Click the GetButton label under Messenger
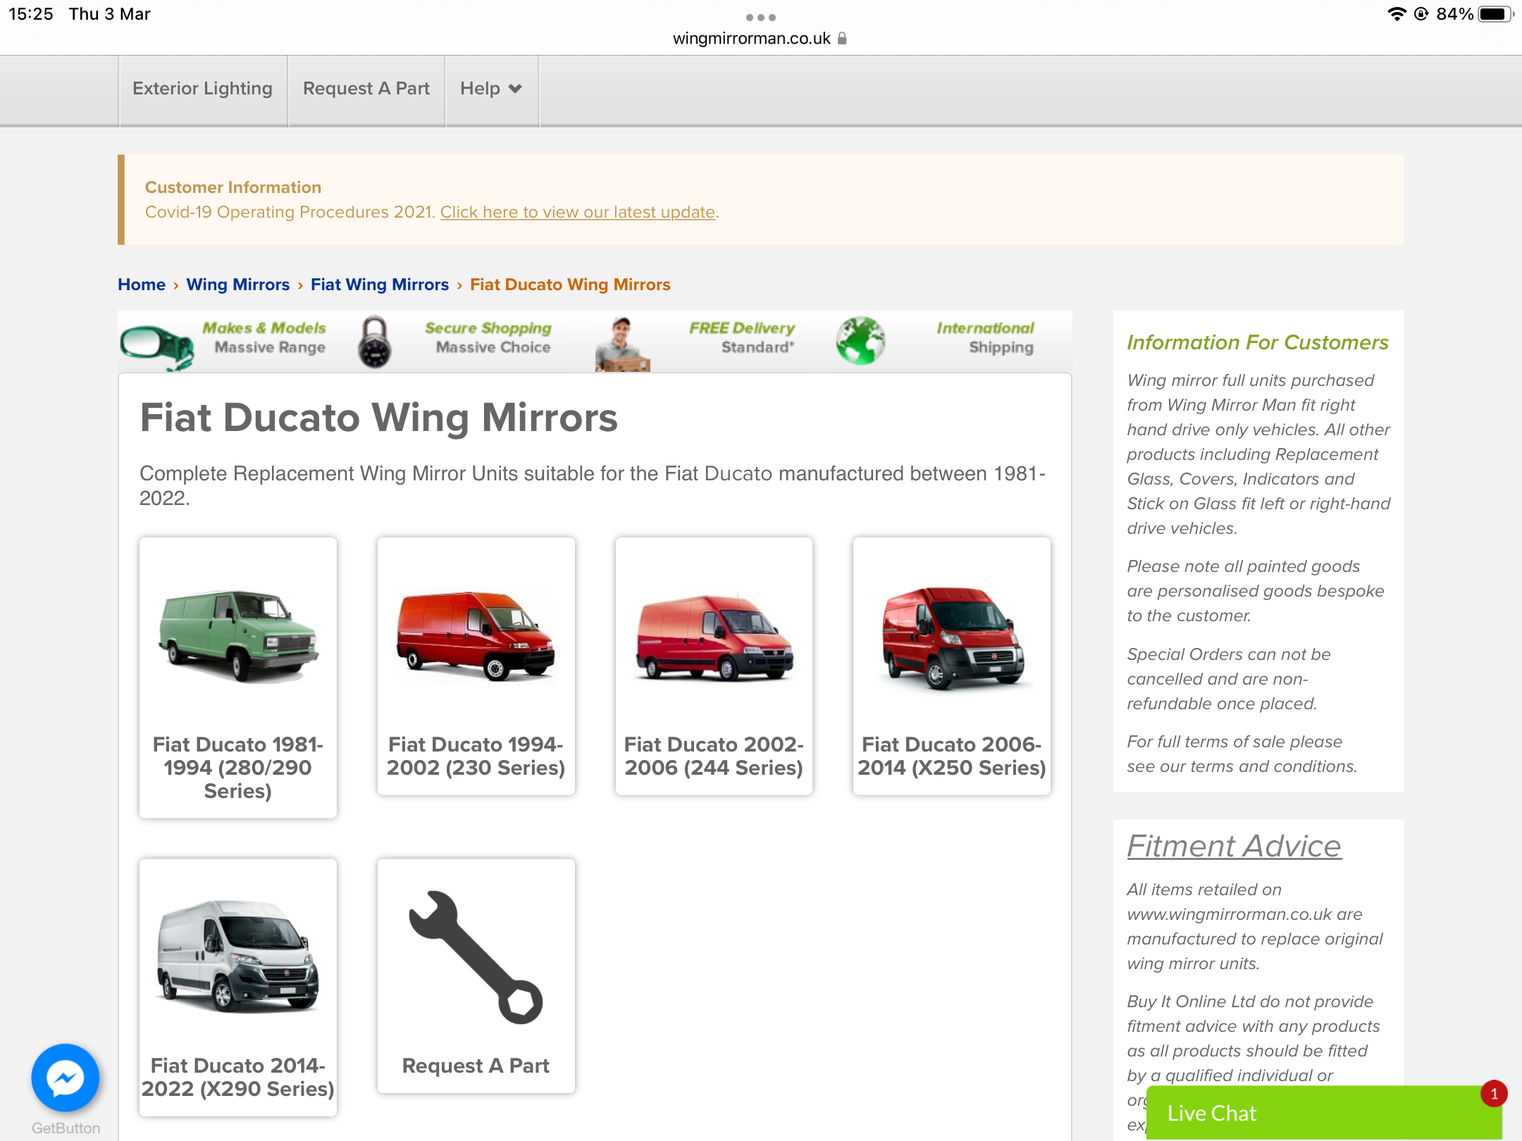Image resolution: width=1522 pixels, height=1141 pixels. coord(66,1128)
